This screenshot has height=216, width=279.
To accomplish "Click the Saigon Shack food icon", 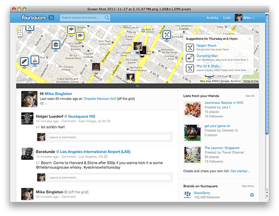I will [x=190, y=48].
